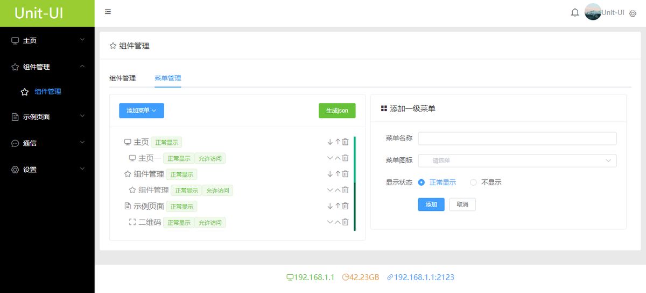Move 主页 row up

[338, 142]
